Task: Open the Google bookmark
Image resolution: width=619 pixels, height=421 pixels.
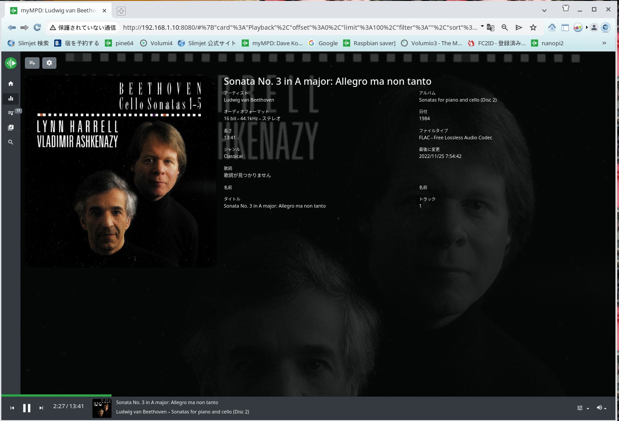Action: pos(323,43)
